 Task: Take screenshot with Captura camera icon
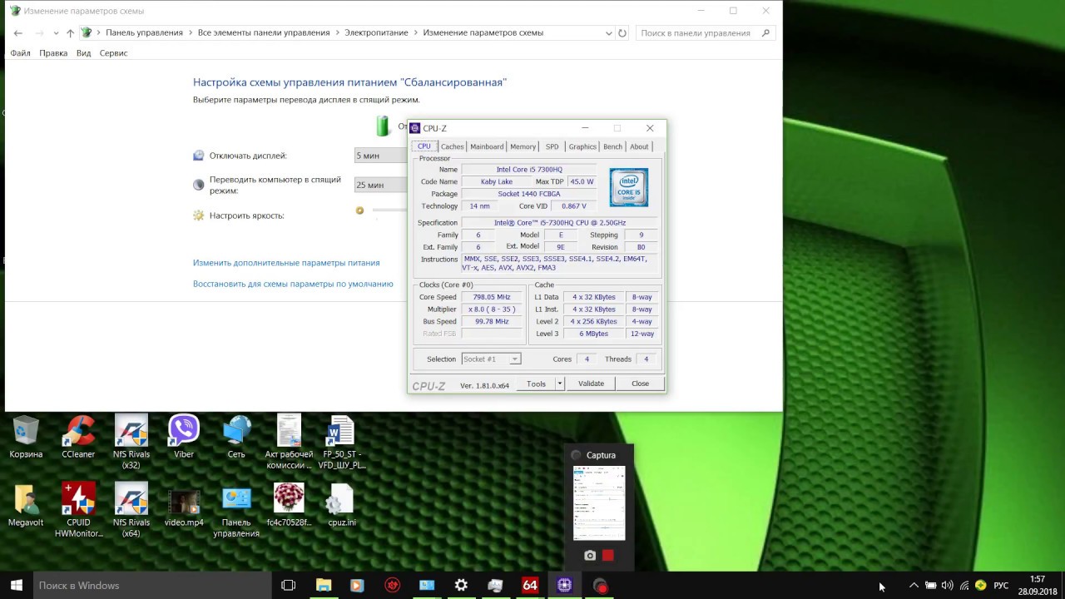[590, 556]
